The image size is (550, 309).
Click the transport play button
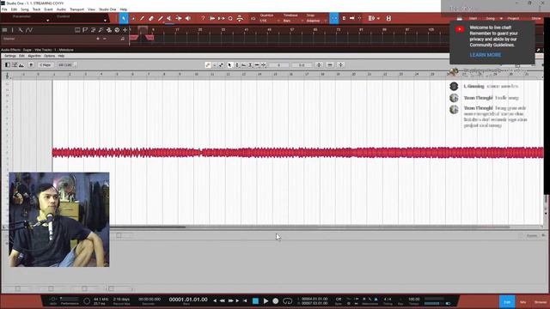click(266, 301)
